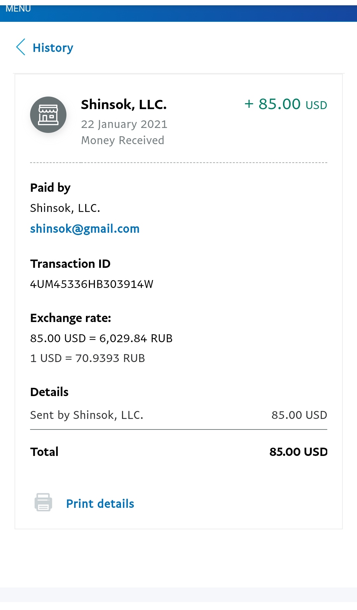
Task: Click the 22 January 2021 date
Action: point(124,124)
